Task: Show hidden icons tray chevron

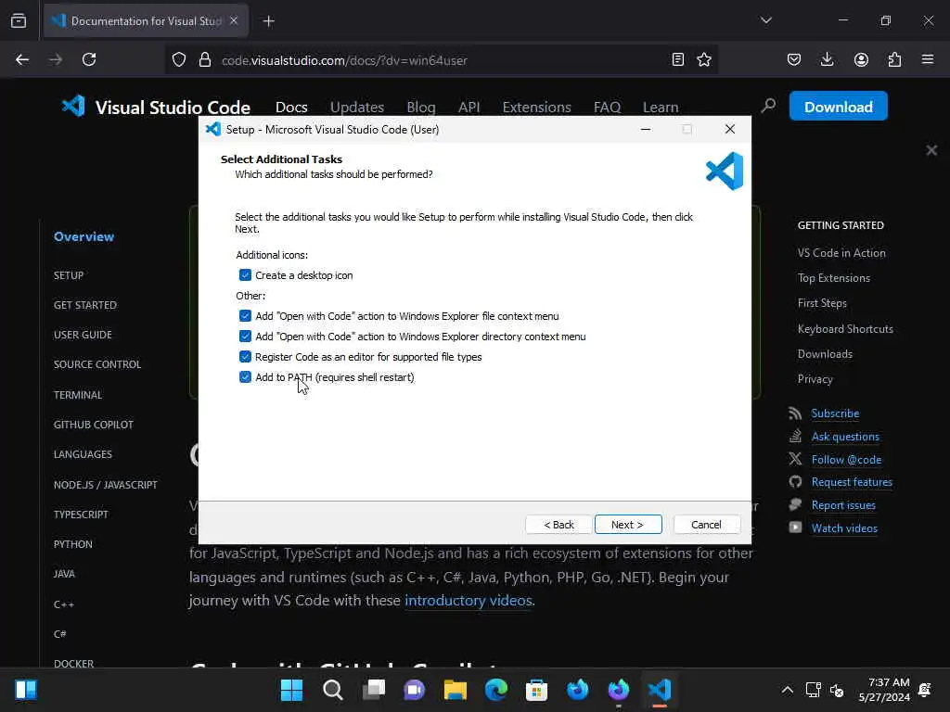Action: [x=787, y=690]
